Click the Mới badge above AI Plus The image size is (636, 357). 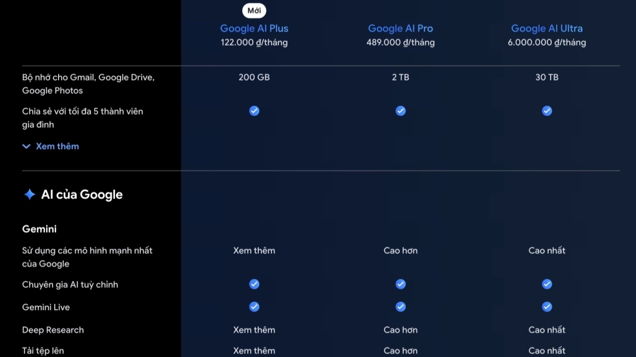[254, 11]
